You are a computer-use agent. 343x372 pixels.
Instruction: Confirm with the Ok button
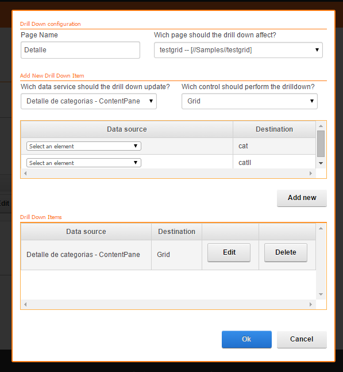click(x=246, y=339)
